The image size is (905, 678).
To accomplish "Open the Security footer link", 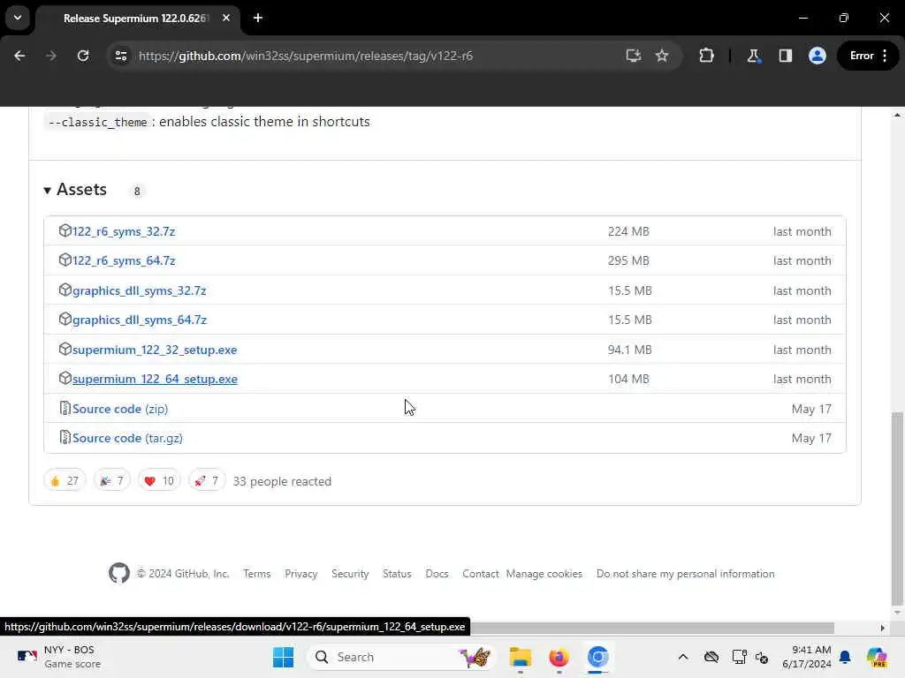I will 350,574.
